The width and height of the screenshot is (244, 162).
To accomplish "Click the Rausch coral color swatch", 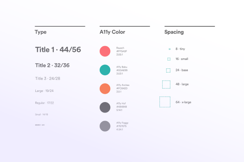I will click(105, 51).
